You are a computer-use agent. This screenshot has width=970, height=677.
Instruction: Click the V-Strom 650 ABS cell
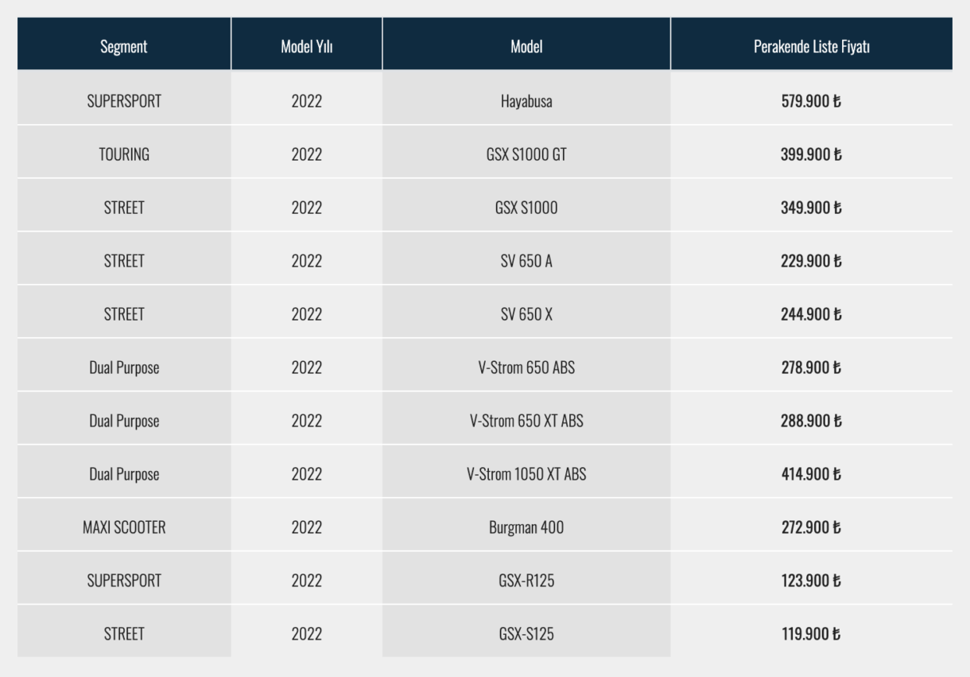click(526, 368)
